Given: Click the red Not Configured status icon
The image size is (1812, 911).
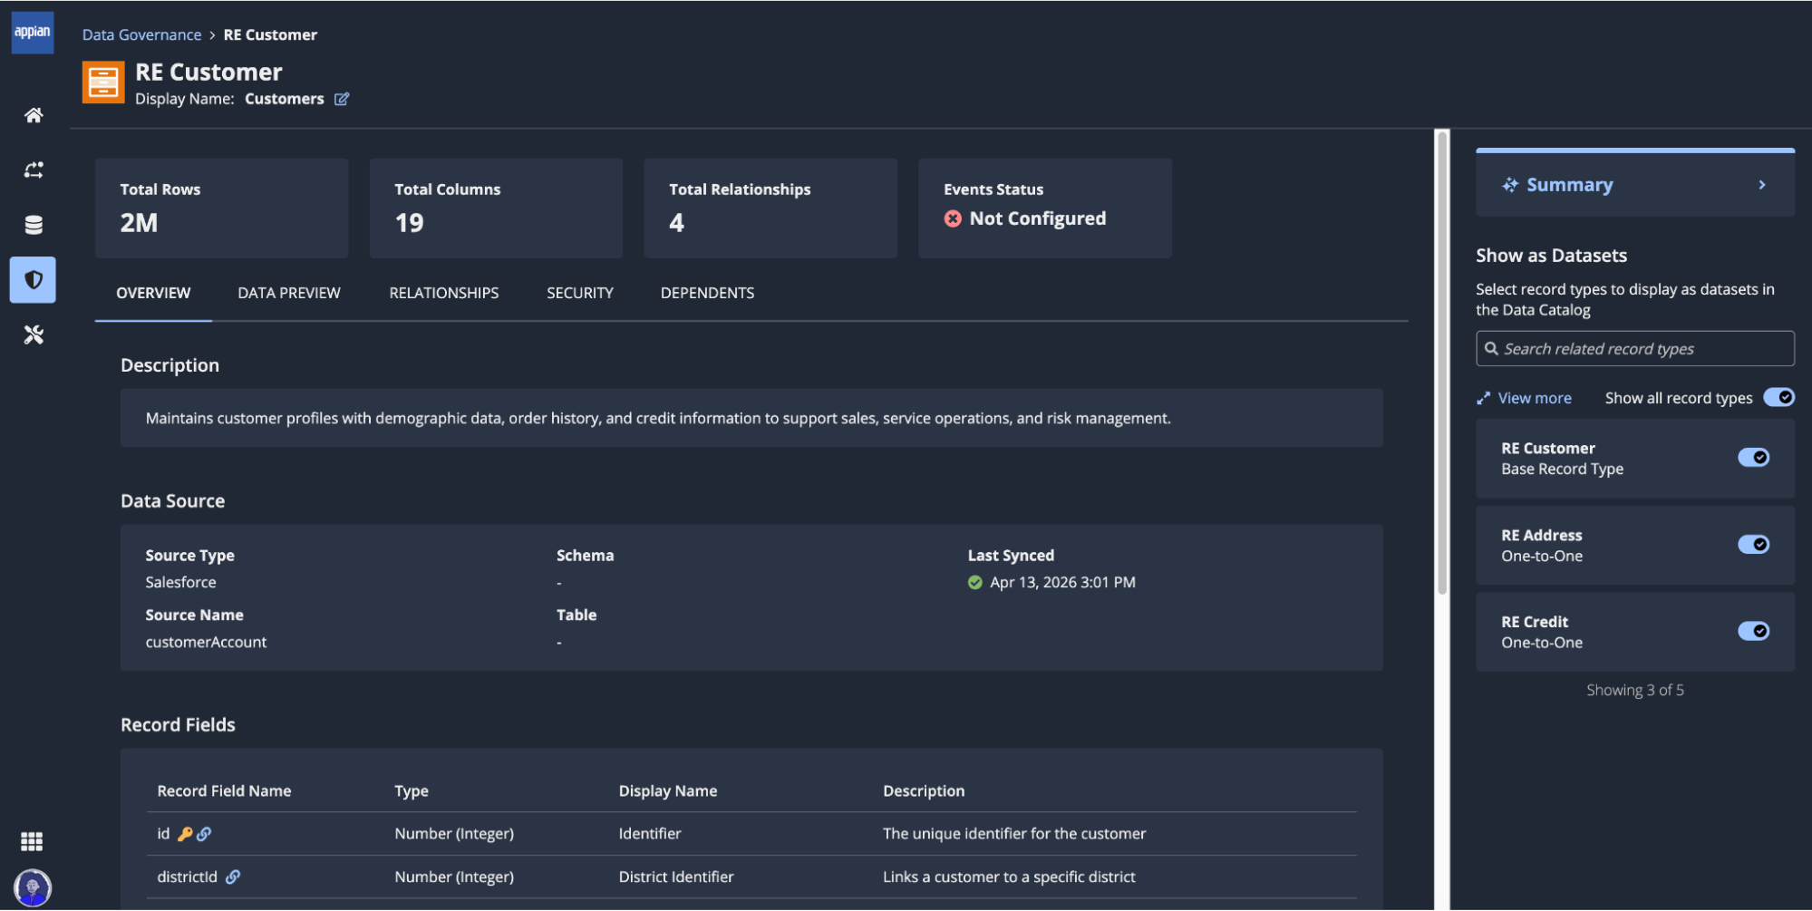Looking at the screenshot, I should 953,218.
